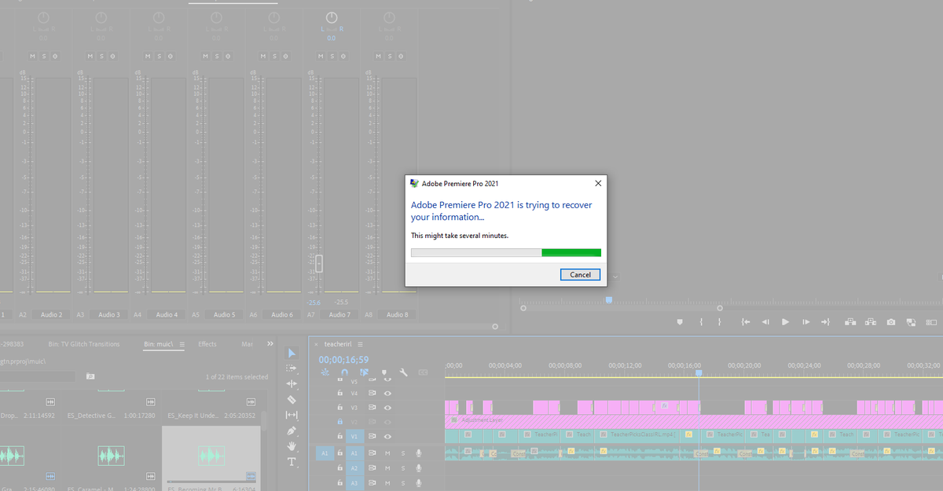
Task: Select the Razor tool
Action: [292, 399]
